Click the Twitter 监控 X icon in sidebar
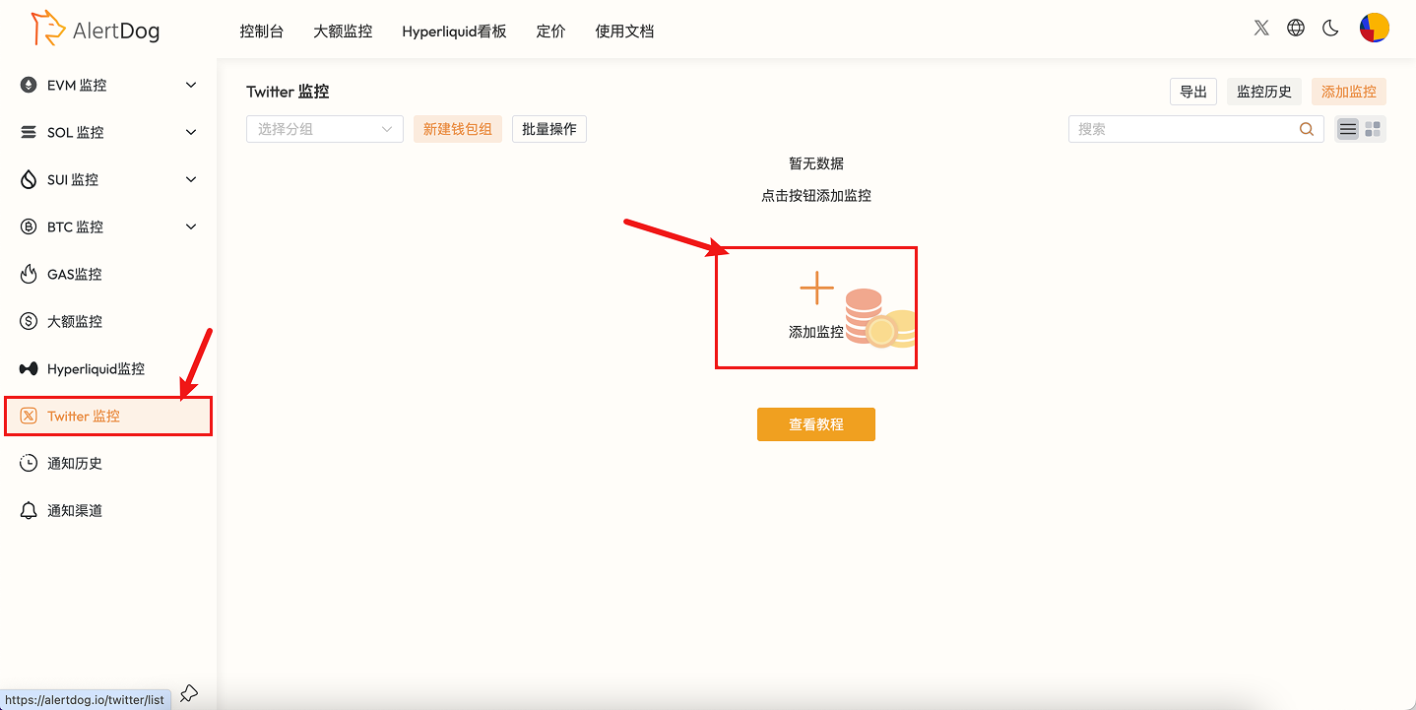Viewport: 1416px width, 710px height. (x=29, y=416)
